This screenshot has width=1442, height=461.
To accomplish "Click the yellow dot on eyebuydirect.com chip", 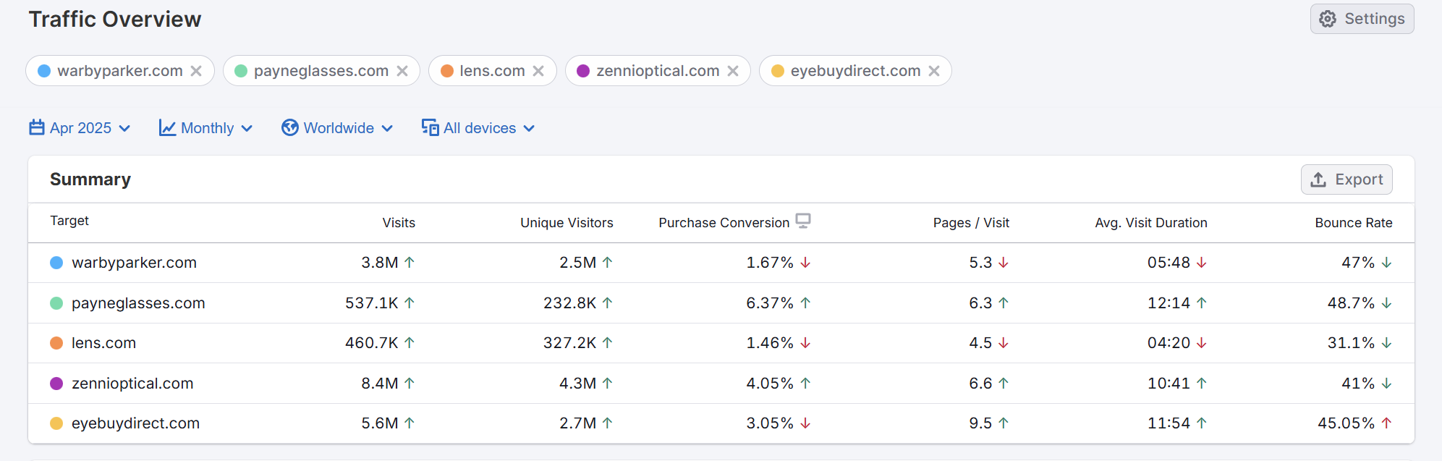I will tap(778, 71).
